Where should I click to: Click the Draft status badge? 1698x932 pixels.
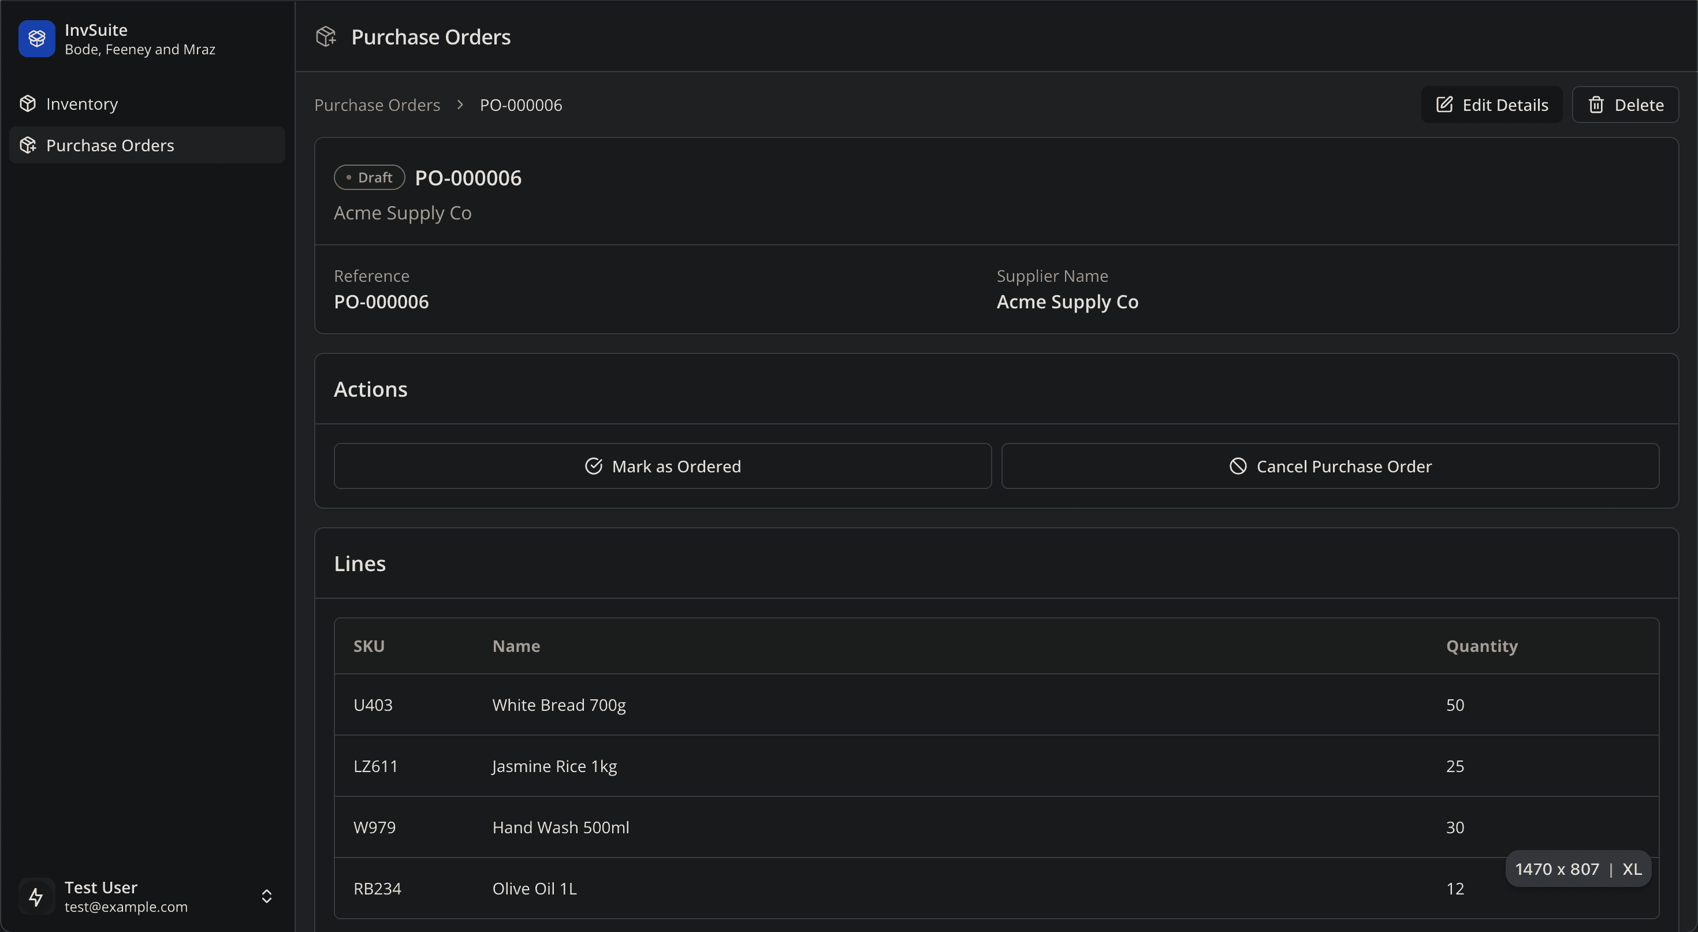pos(369,177)
